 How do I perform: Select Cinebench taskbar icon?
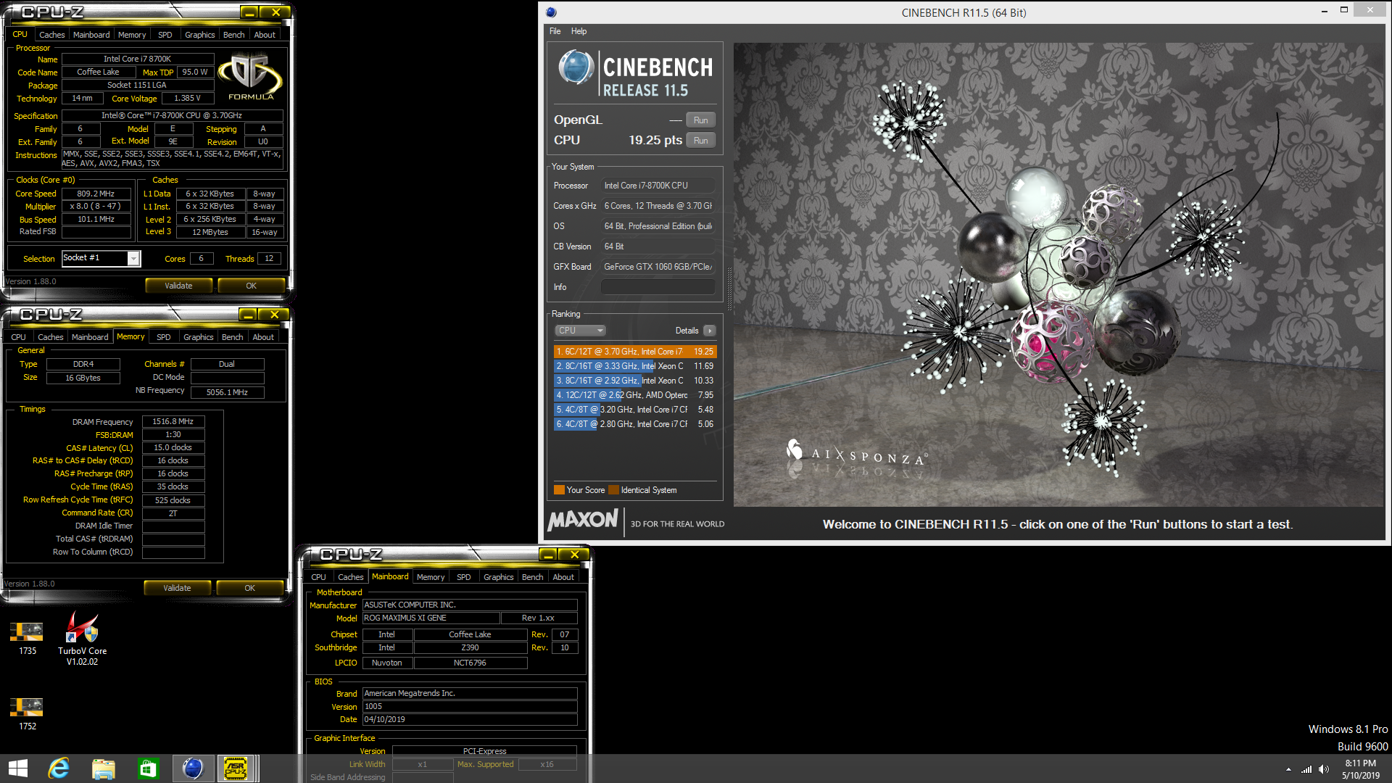(x=193, y=768)
